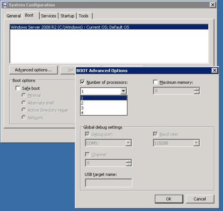Close the BOOT Advanced Options dialog
The height and width of the screenshot is (211, 223).
(215, 70)
